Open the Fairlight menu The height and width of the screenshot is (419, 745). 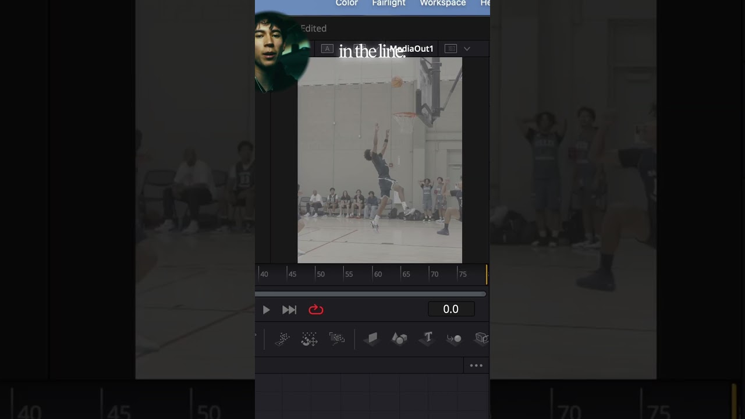(389, 3)
